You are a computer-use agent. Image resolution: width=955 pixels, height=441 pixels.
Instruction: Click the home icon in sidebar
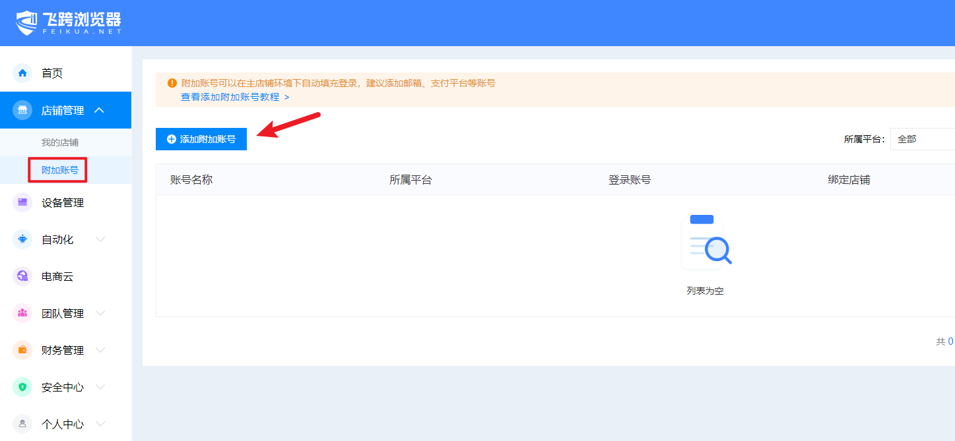pos(22,73)
